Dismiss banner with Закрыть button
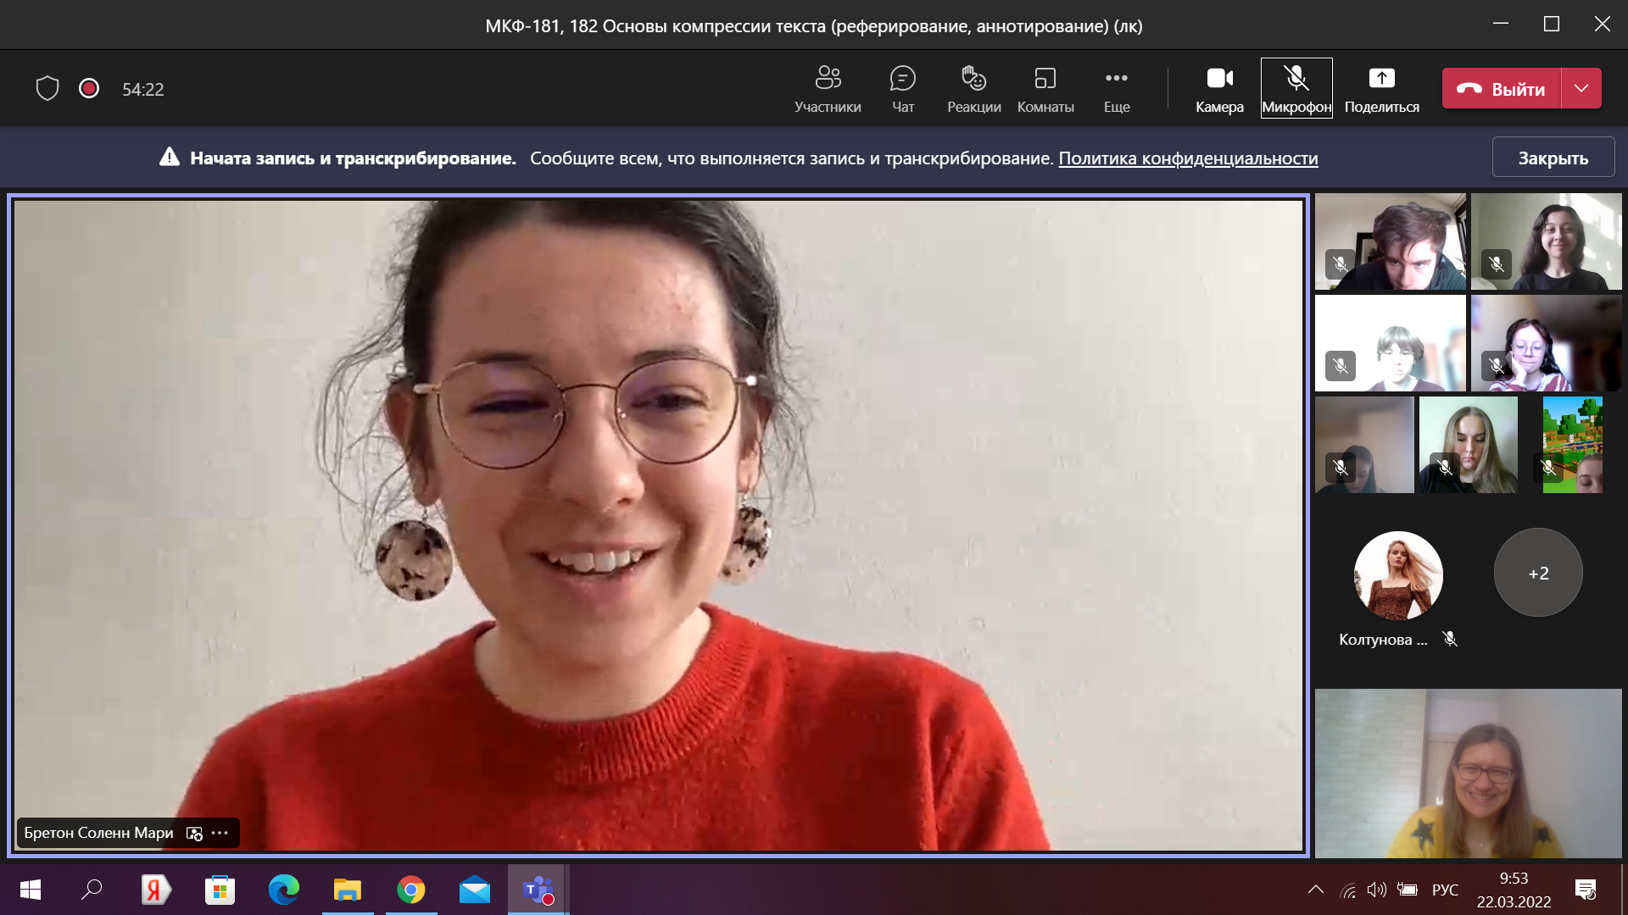 pyautogui.click(x=1553, y=158)
